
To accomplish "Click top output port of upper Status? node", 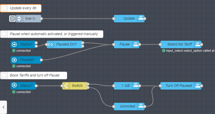I will click(36, 43).
